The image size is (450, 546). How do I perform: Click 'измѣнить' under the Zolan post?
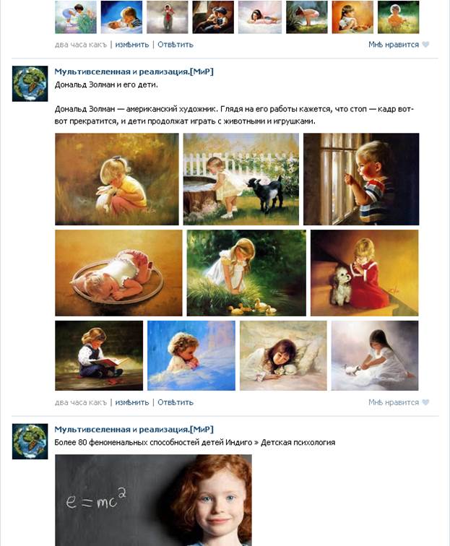click(x=132, y=402)
